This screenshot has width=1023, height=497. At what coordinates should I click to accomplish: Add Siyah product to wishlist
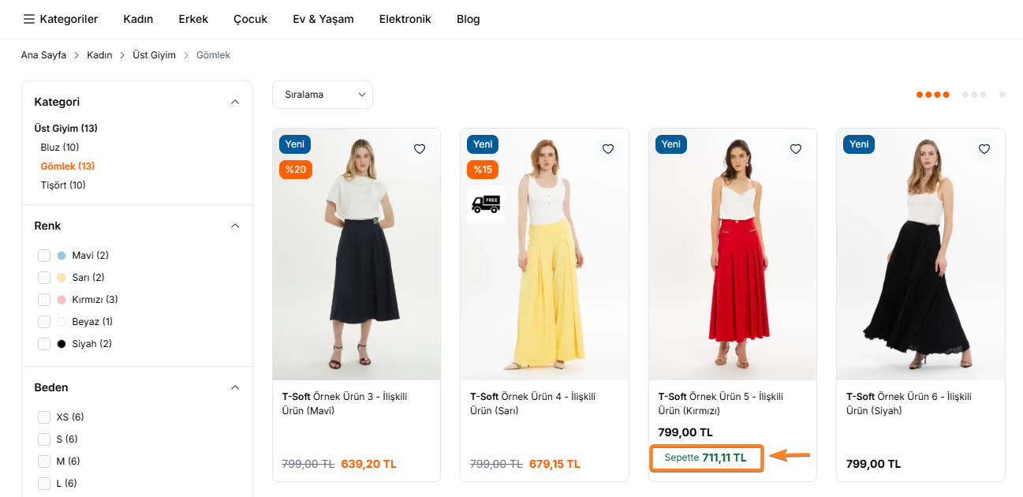(984, 149)
